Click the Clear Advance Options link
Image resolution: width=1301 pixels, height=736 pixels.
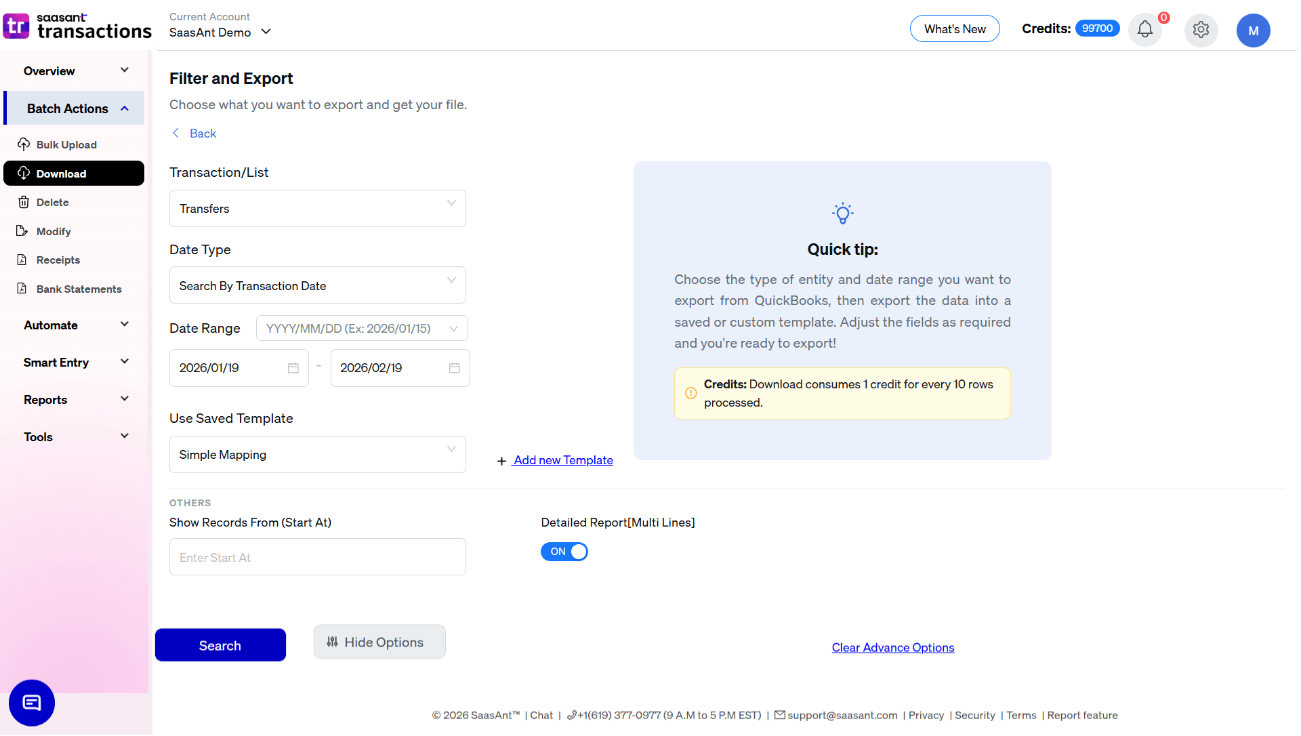pyautogui.click(x=892, y=647)
